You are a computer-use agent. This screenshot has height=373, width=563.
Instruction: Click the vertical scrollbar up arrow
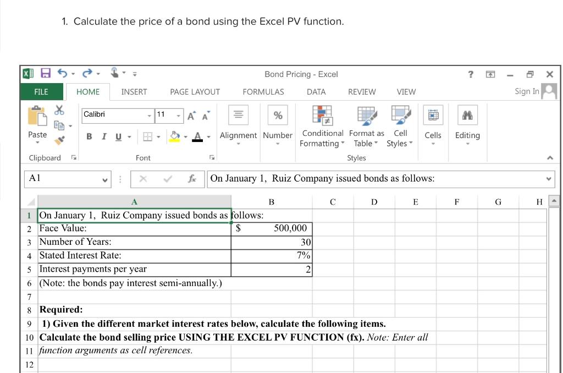point(554,201)
